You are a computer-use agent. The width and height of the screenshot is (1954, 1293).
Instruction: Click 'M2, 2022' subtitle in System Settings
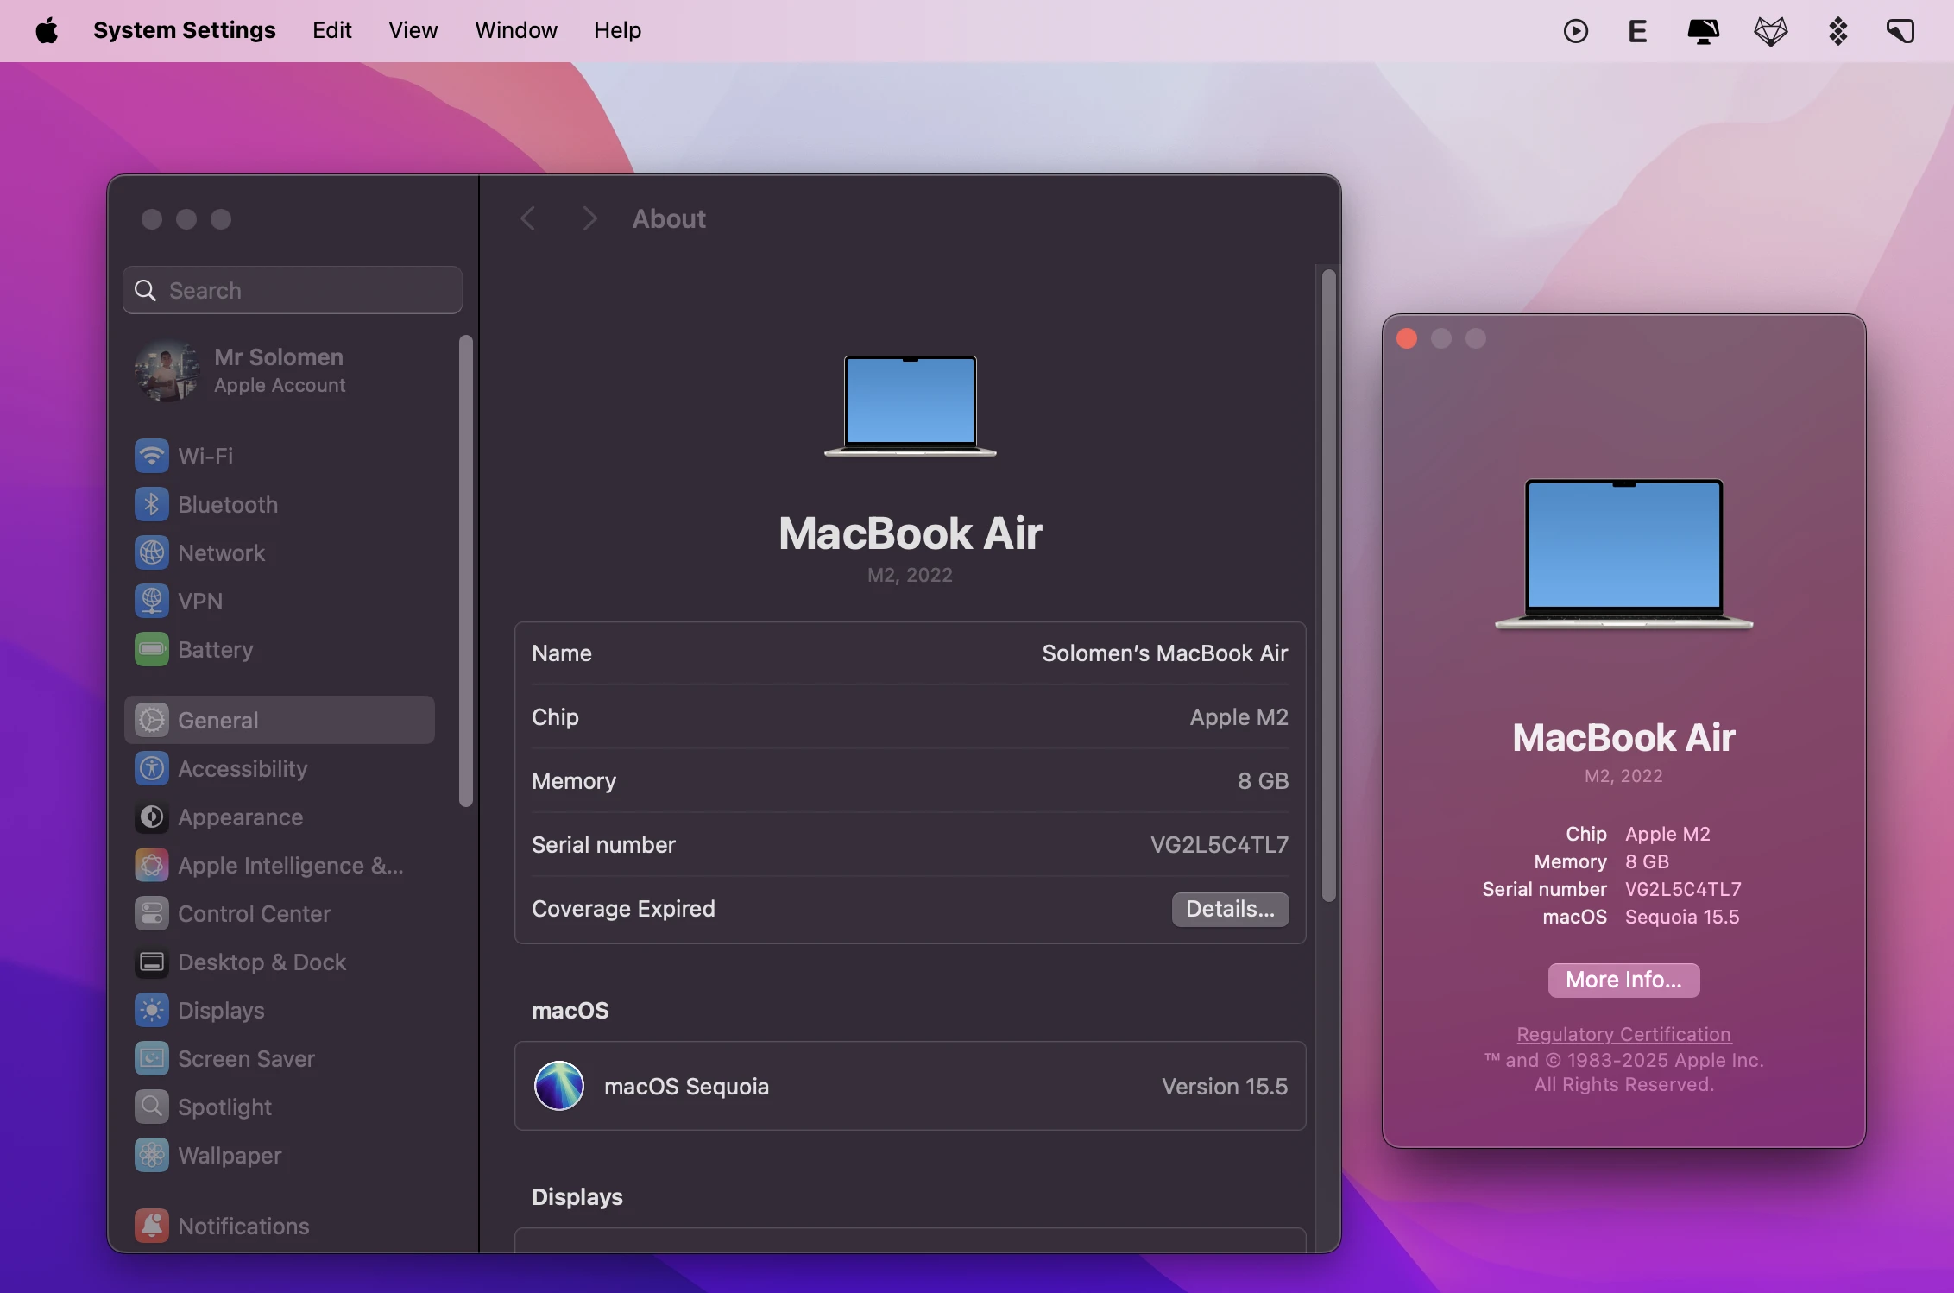point(910,575)
